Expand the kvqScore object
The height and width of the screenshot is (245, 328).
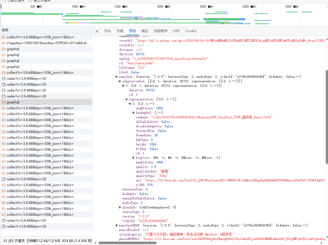(134, 158)
